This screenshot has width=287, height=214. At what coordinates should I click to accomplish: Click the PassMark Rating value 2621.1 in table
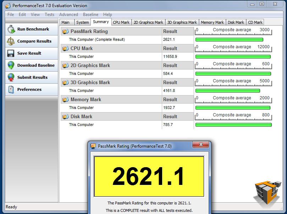coord(169,39)
